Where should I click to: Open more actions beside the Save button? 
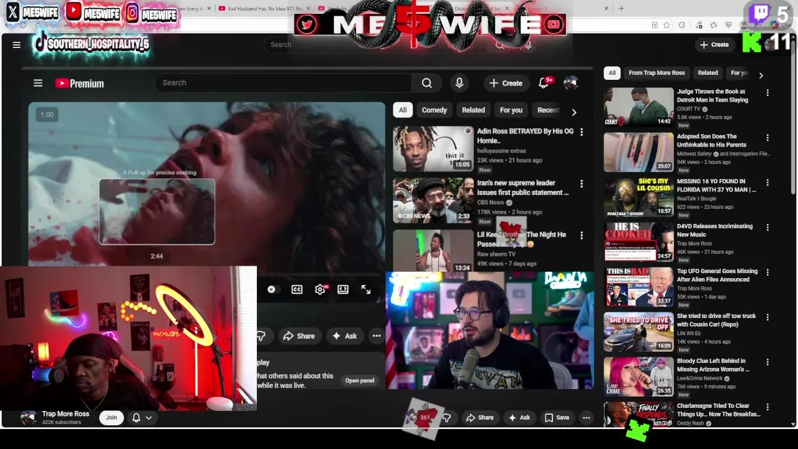coord(586,418)
